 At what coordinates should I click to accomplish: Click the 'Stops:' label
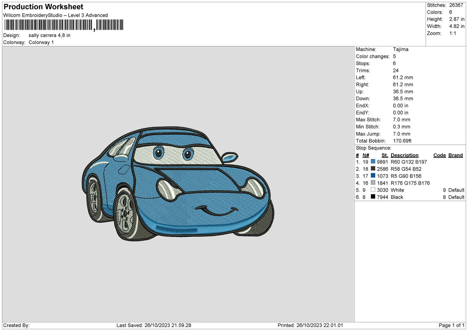(363, 64)
